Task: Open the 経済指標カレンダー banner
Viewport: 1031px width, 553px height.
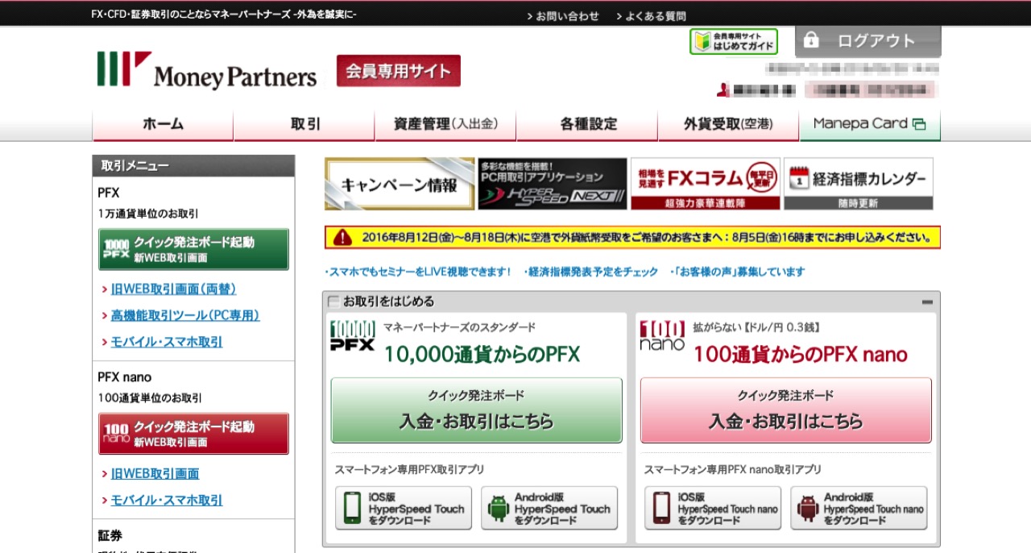Action: [859, 184]
